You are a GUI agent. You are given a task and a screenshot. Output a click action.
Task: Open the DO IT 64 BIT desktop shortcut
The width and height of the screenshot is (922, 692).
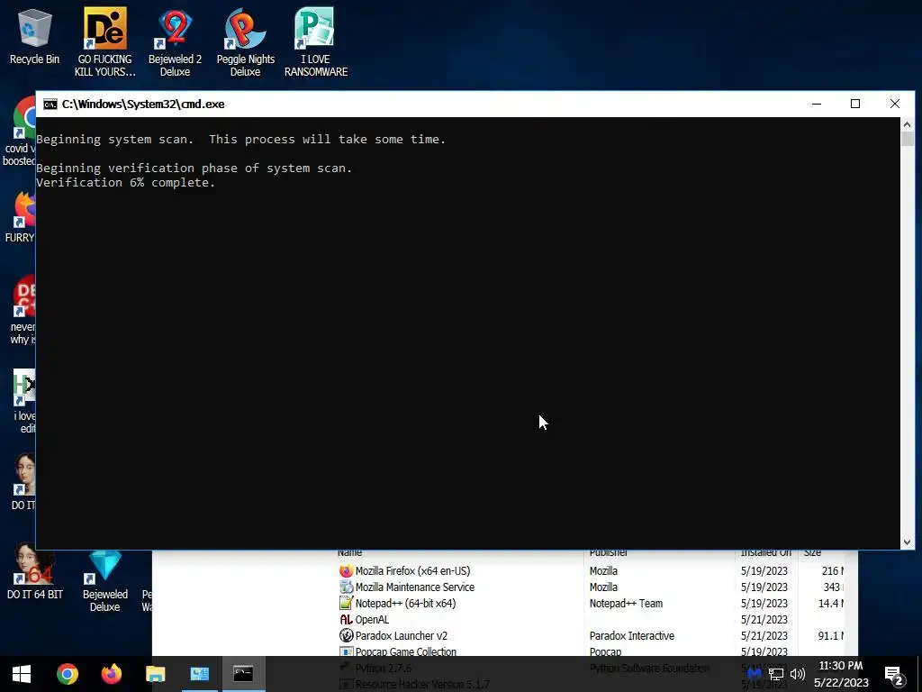pyautogui.click(x=35, y=570)
